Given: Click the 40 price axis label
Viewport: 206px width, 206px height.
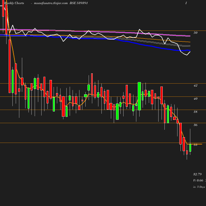Looking at the screenshot, I should pos(195,98).
